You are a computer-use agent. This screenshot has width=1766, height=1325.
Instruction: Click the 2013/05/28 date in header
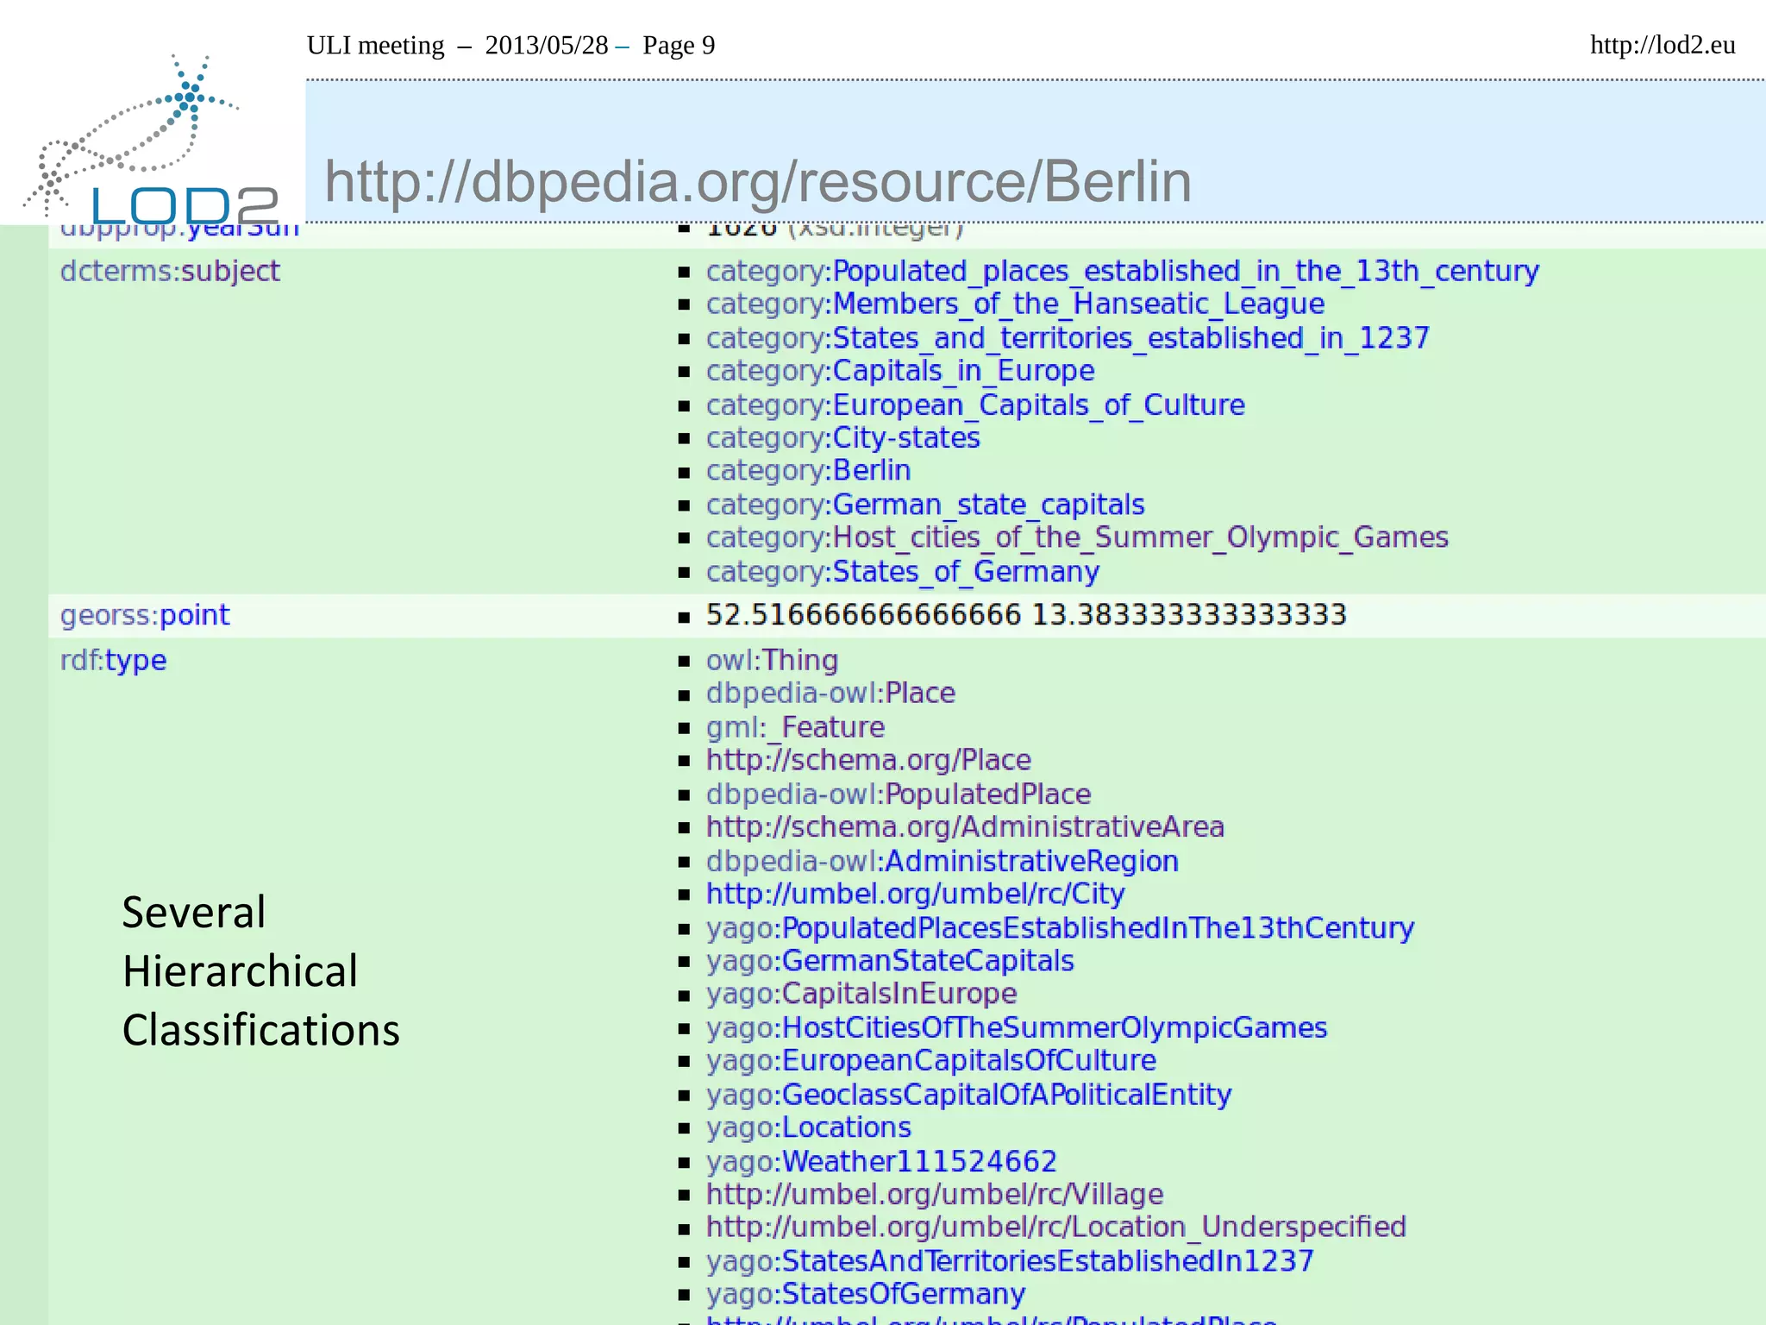pyautogui.click(x=547, y=45)
